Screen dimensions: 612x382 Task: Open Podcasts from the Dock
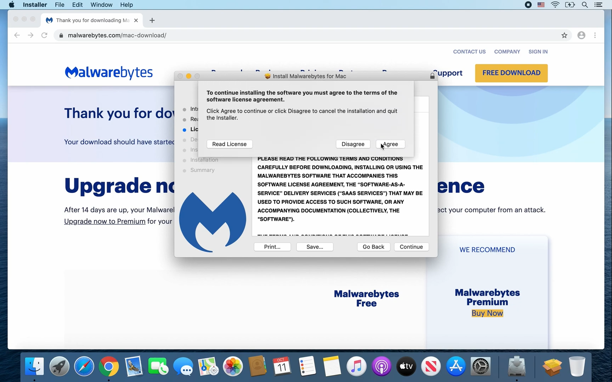[381, 366]
